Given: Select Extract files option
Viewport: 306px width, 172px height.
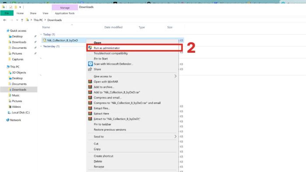Looking at the screenshot, I should click(132, 108).
